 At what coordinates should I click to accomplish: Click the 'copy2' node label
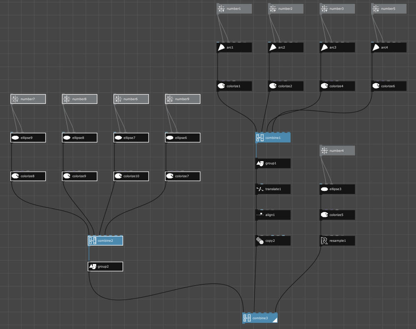click(270, 241)
